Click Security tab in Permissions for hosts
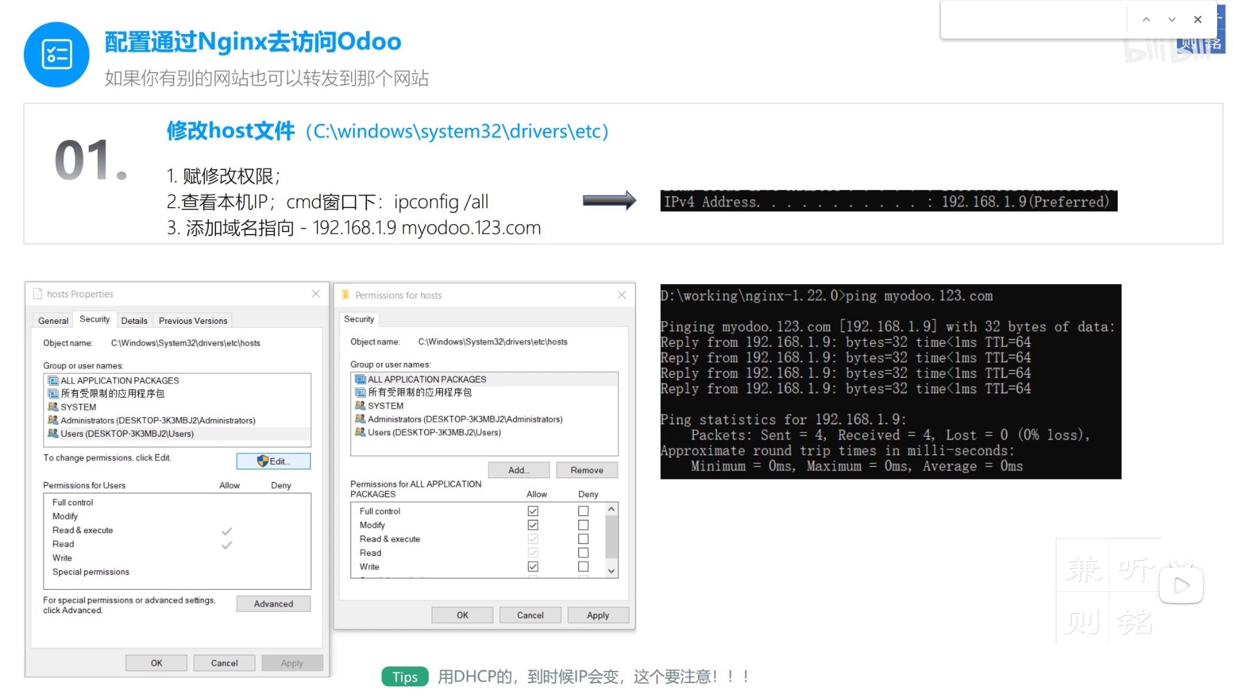The width and height of the screenshot is (1234, 694). (x=359, y=319)
